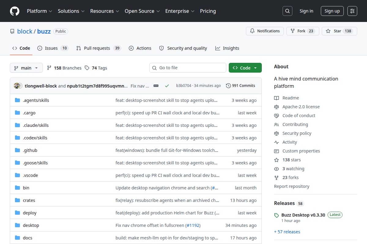Click the history clock icon by 991 Commits
Image resolution: width=367 pixels, height=244 pixels.
(x=228, y=86)
